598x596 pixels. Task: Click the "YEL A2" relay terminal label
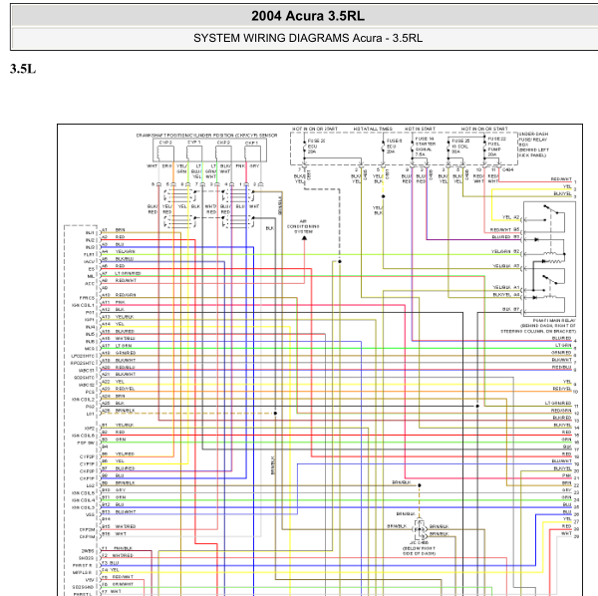point(510,217)
